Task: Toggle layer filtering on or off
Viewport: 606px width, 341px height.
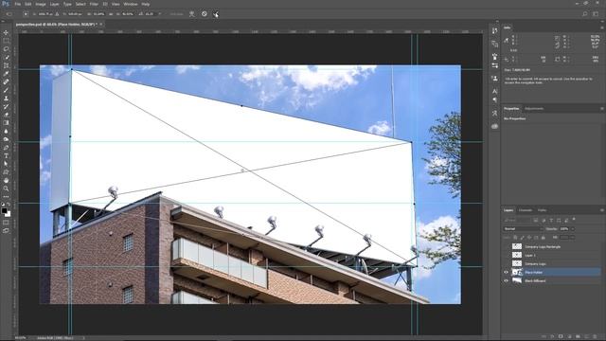Action: 574,219
